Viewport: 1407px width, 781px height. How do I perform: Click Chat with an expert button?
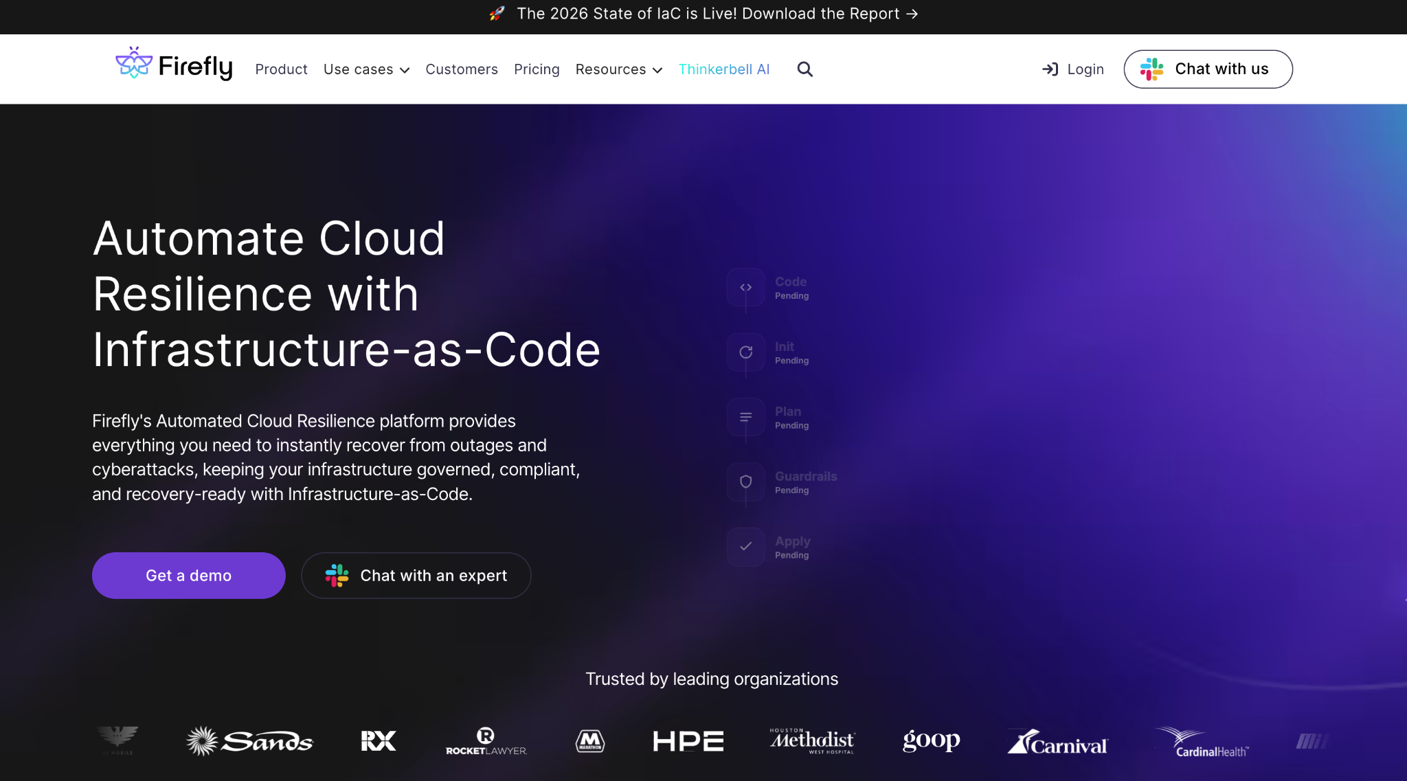pos(416,576)
